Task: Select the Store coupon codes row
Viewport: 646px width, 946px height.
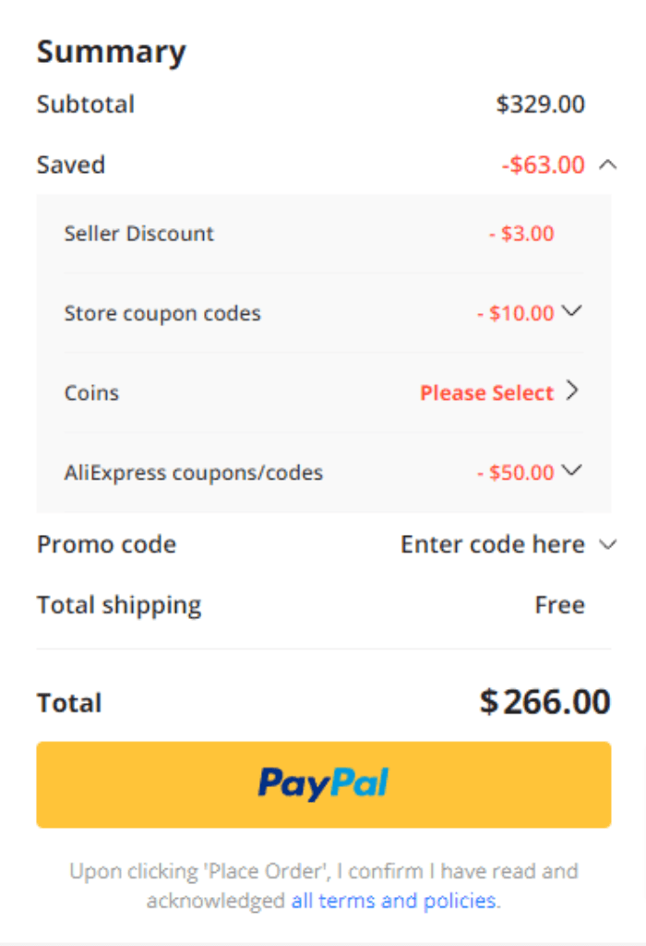Action: coord(324,313)
